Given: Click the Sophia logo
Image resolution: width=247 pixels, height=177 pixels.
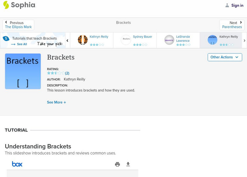Looking at the screenshot, I should pyautogui.click(x=19, y=5).
